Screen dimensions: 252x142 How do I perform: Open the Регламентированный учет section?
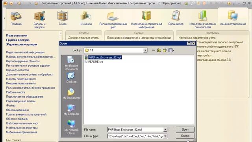(x=113, y=20)
